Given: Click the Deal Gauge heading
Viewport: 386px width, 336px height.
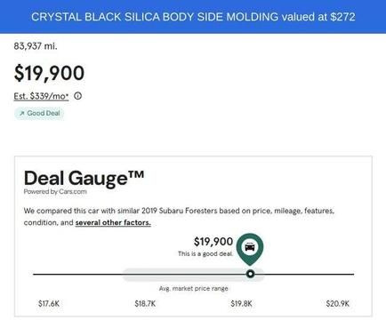Looking at the screenshot, I should 84,179.
